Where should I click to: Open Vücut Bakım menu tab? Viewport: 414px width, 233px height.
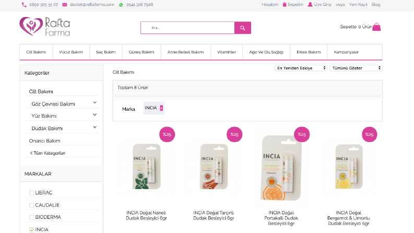(x=71, y=52)
